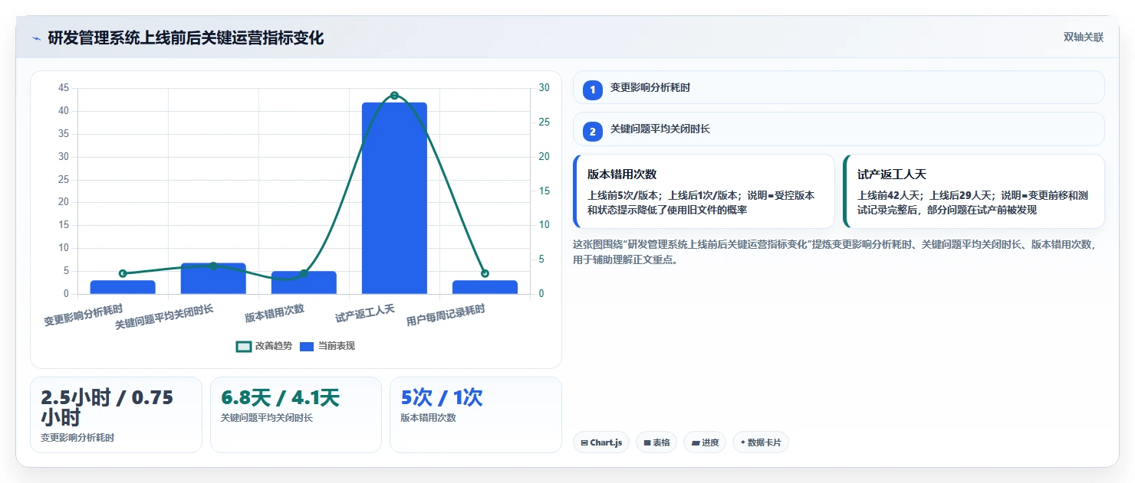
Task: Click the number 1 badge in list
Action: pos(593,90)
